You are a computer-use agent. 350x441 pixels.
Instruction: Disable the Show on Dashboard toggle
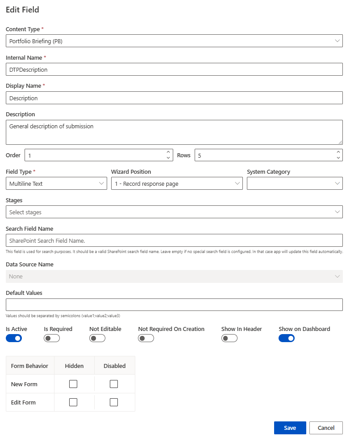coord(287,338)
